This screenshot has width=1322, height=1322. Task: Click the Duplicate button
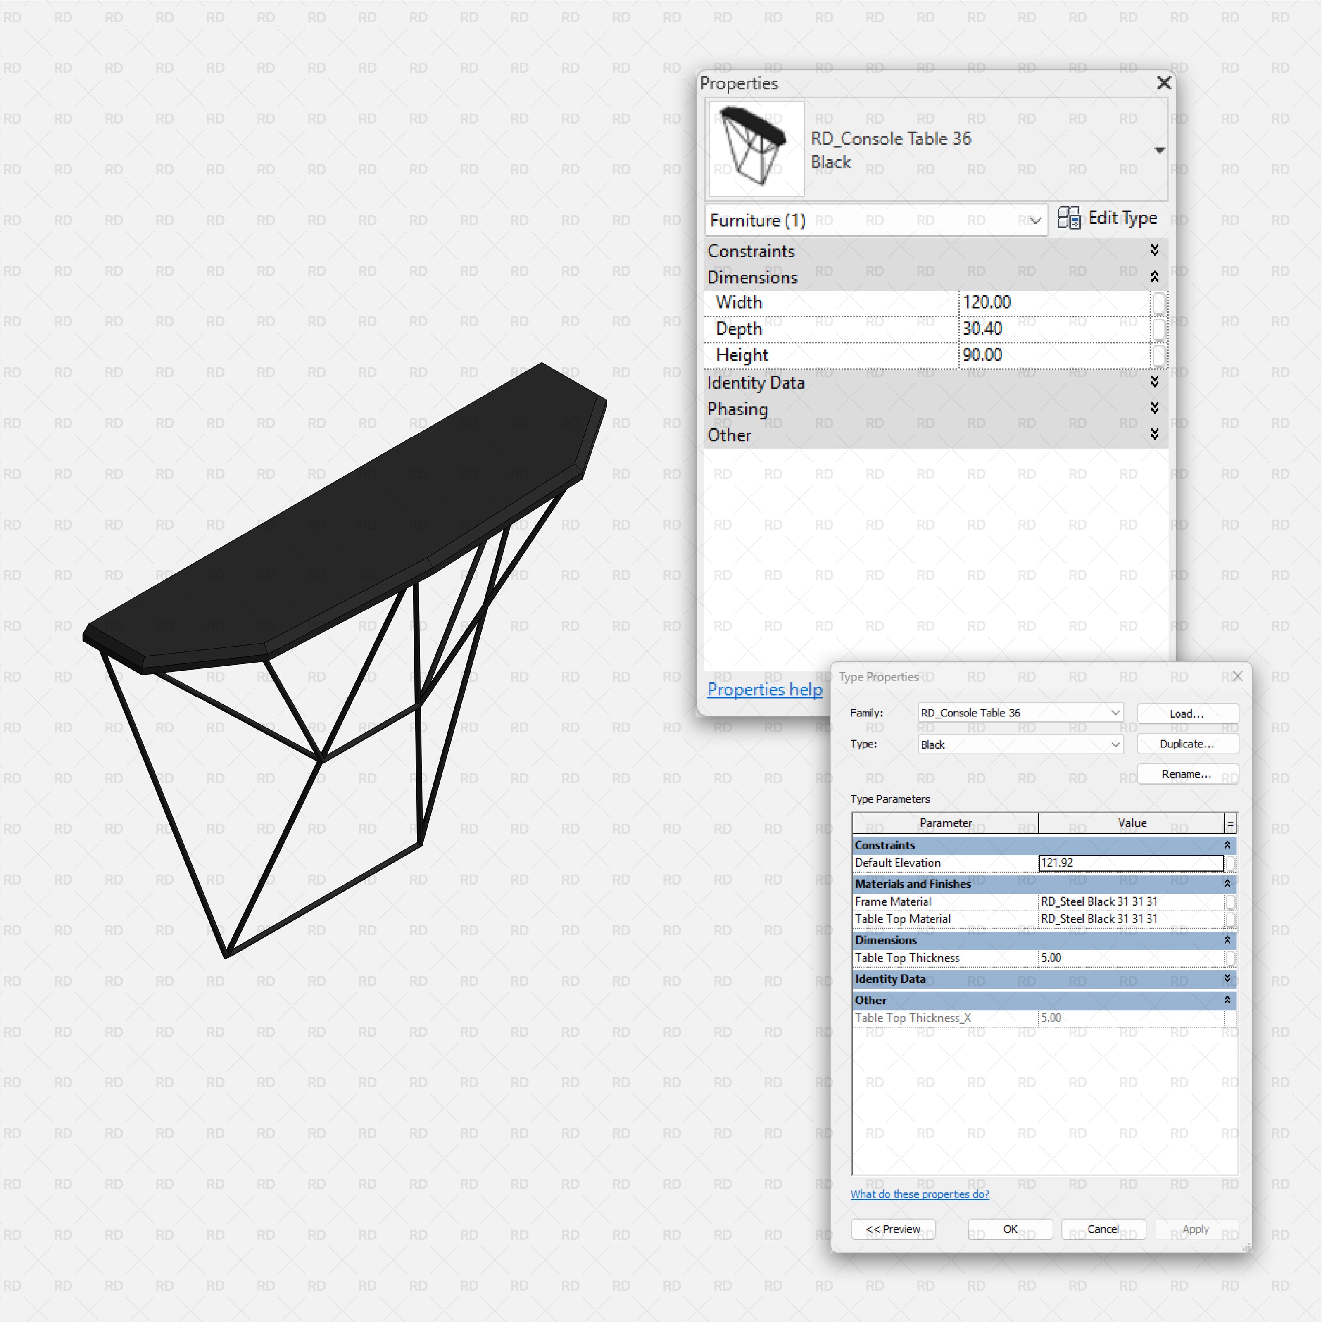tap(1187, 744)
